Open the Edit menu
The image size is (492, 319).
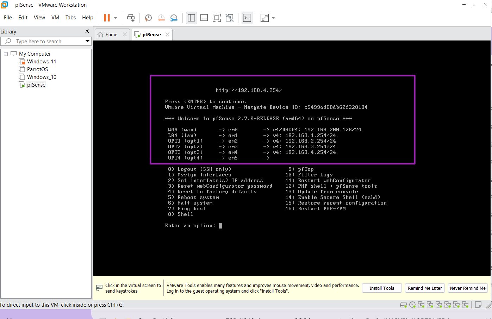pyautogui.click(x=23, y=18)
